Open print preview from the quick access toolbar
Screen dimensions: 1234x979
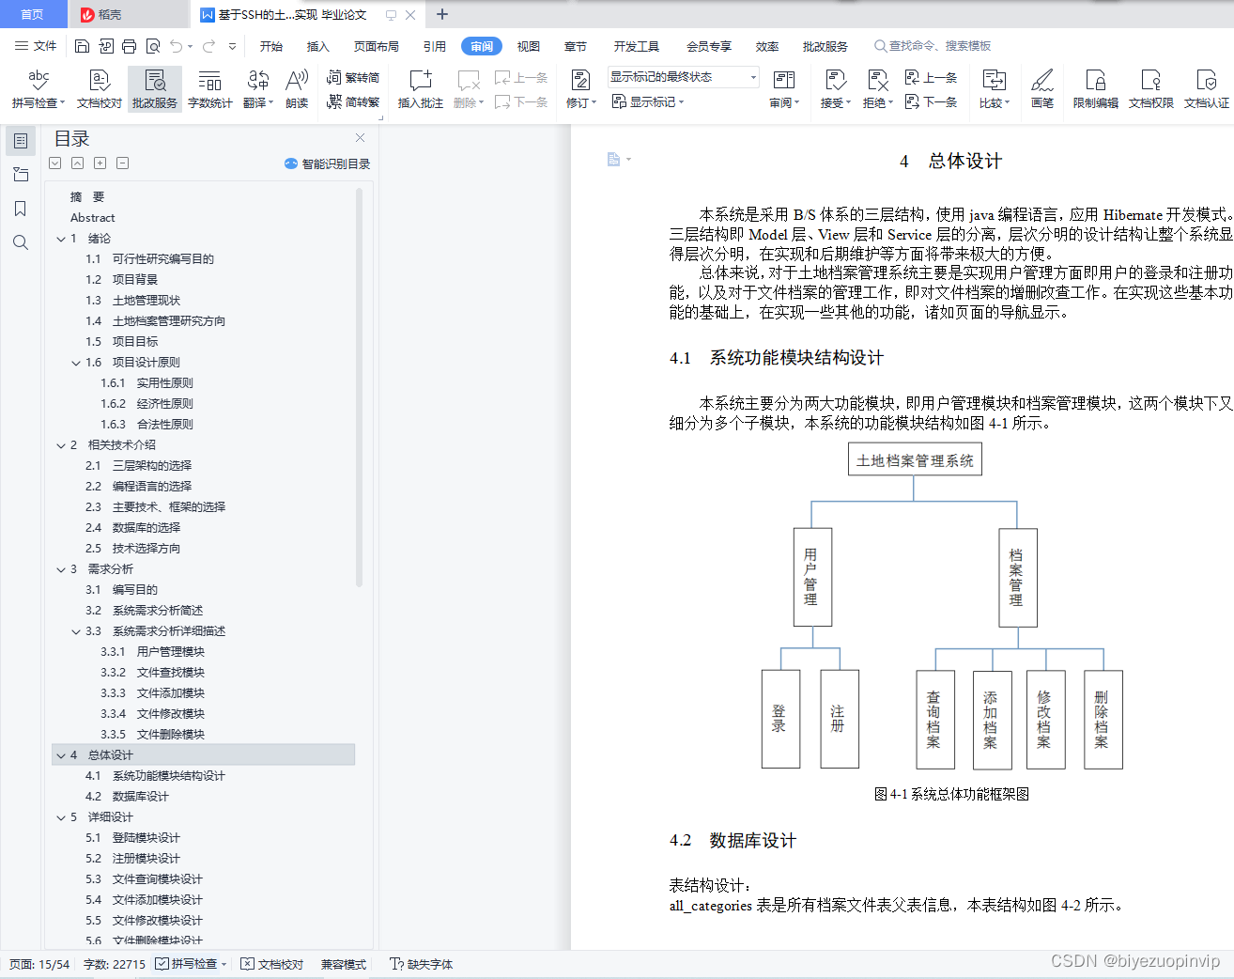(152, 46)
